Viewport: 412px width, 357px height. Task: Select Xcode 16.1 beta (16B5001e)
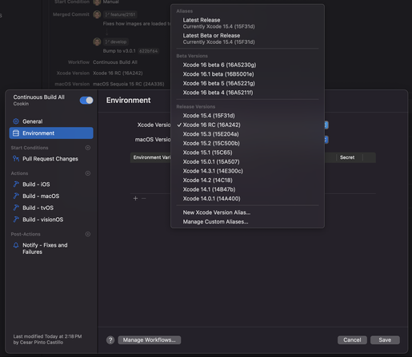(x=247, y=74)
